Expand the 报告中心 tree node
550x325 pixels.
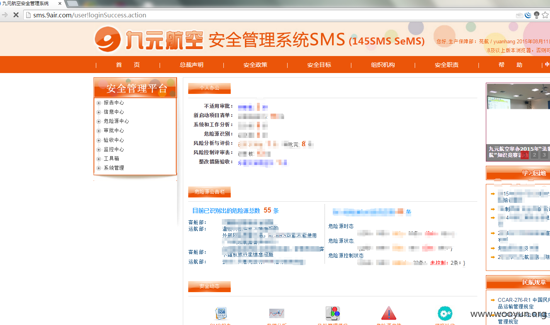99,103
